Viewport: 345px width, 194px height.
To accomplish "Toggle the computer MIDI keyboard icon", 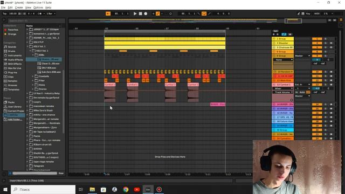I will (x=303, y=13).
